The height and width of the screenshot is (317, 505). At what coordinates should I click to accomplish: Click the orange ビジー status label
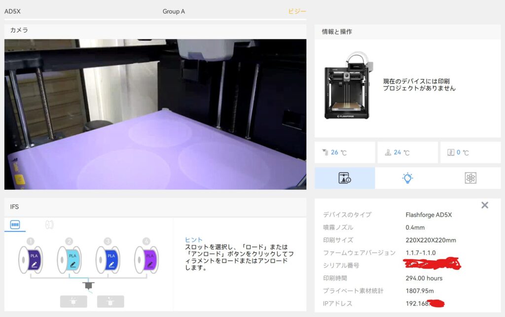[x=297, y=11]
